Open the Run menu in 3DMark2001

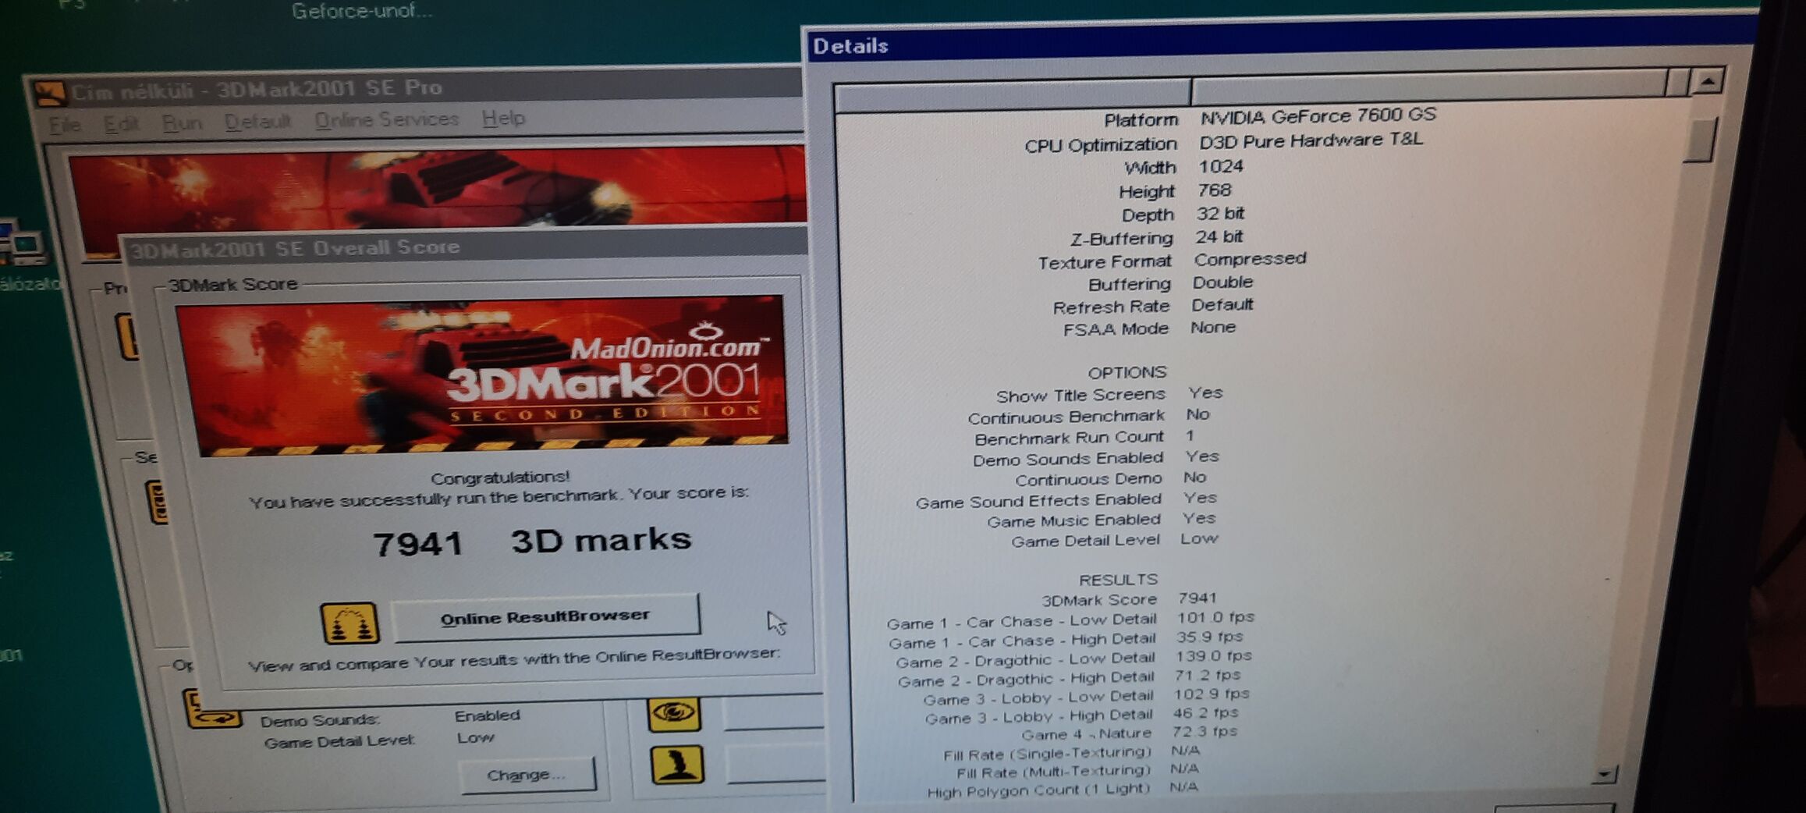[182, 123]
